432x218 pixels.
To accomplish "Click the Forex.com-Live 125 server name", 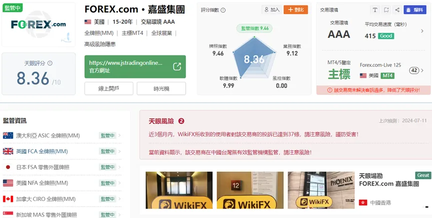I will coord(381,65).
